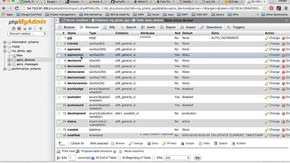Image resolution: width=290 pixels, height=163 pixels.
Task: Open Chrome menu hamburger icon
Action: (x=286, y=8)
